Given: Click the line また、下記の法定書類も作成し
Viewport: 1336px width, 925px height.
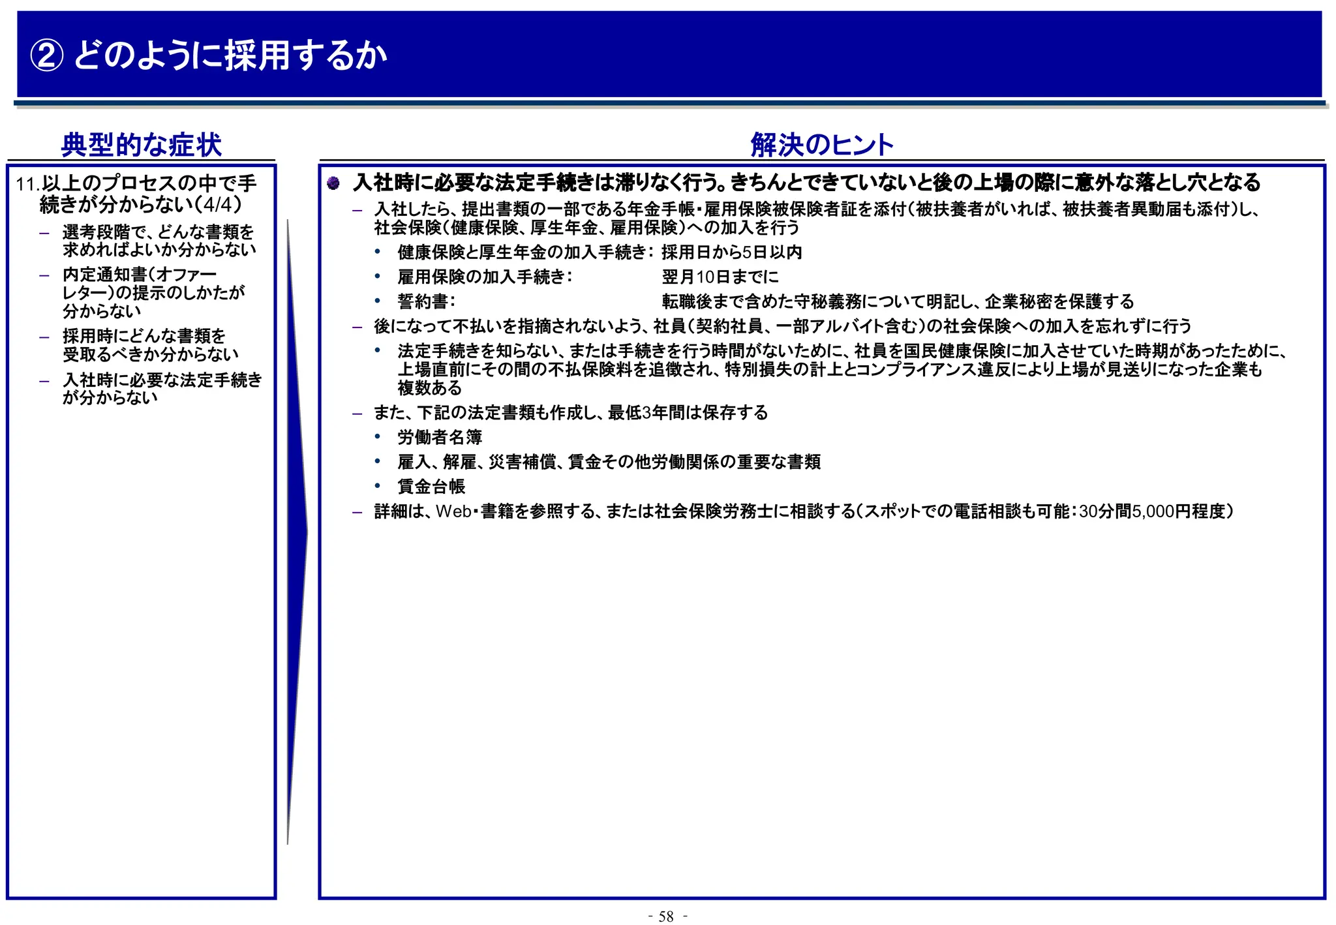Looking at the screenshot, I should [571, 413].
